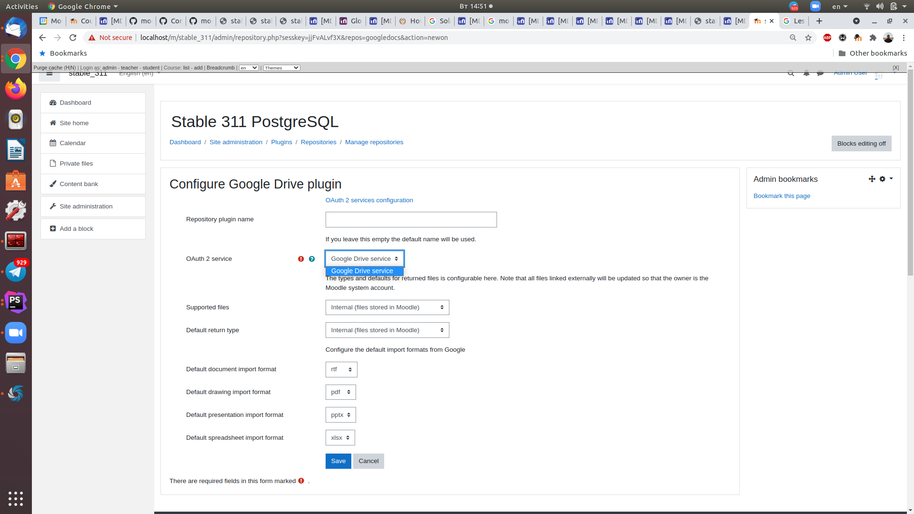914x514 pixels.
Task: Open the en language dropdown in debug bar
Action: click(x=248, y=68)
